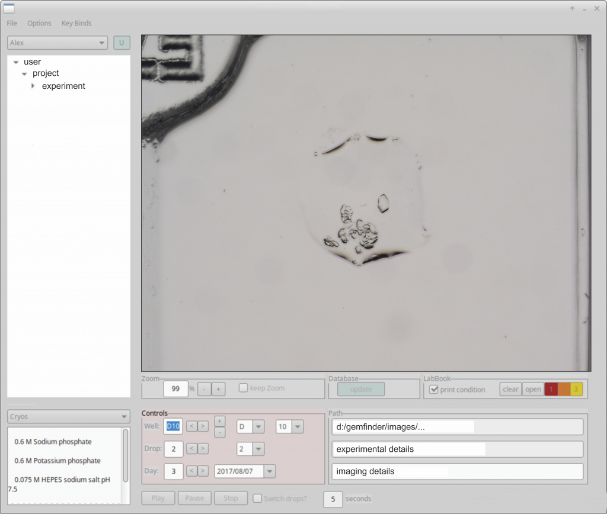
Task: Click the green U button beside user selector
Action: click(x=122, y=43)
